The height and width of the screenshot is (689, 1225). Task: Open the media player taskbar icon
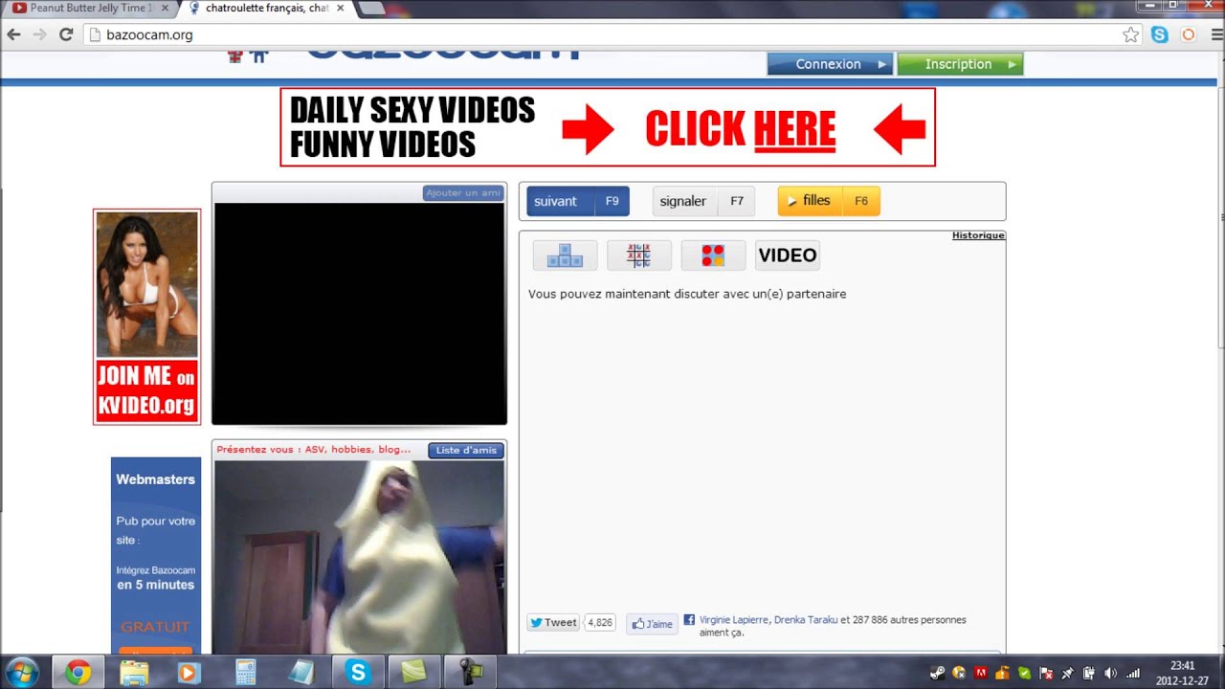click(x=189, y=673)
